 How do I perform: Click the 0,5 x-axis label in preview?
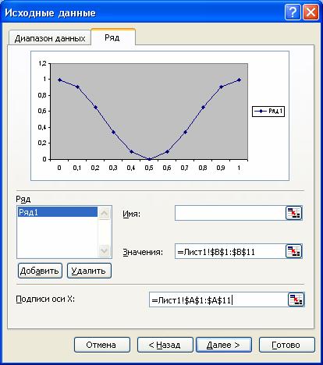(149, 168)
